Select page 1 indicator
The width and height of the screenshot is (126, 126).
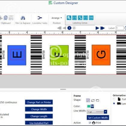point(69,28)
